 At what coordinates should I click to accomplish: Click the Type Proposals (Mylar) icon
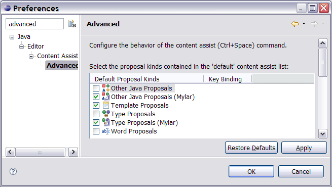tap(105, 122)
